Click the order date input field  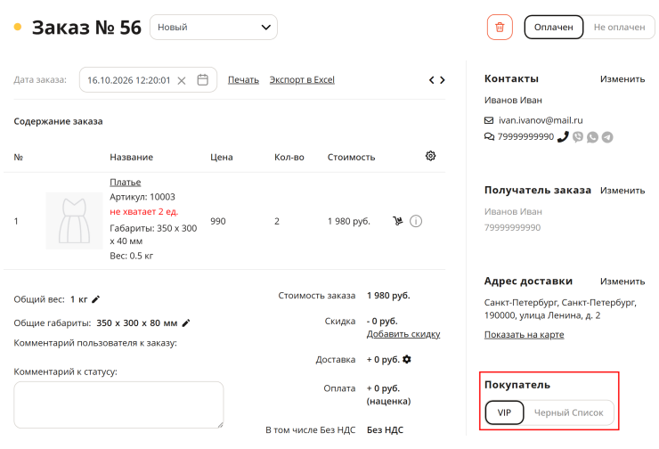coord(148,80)
